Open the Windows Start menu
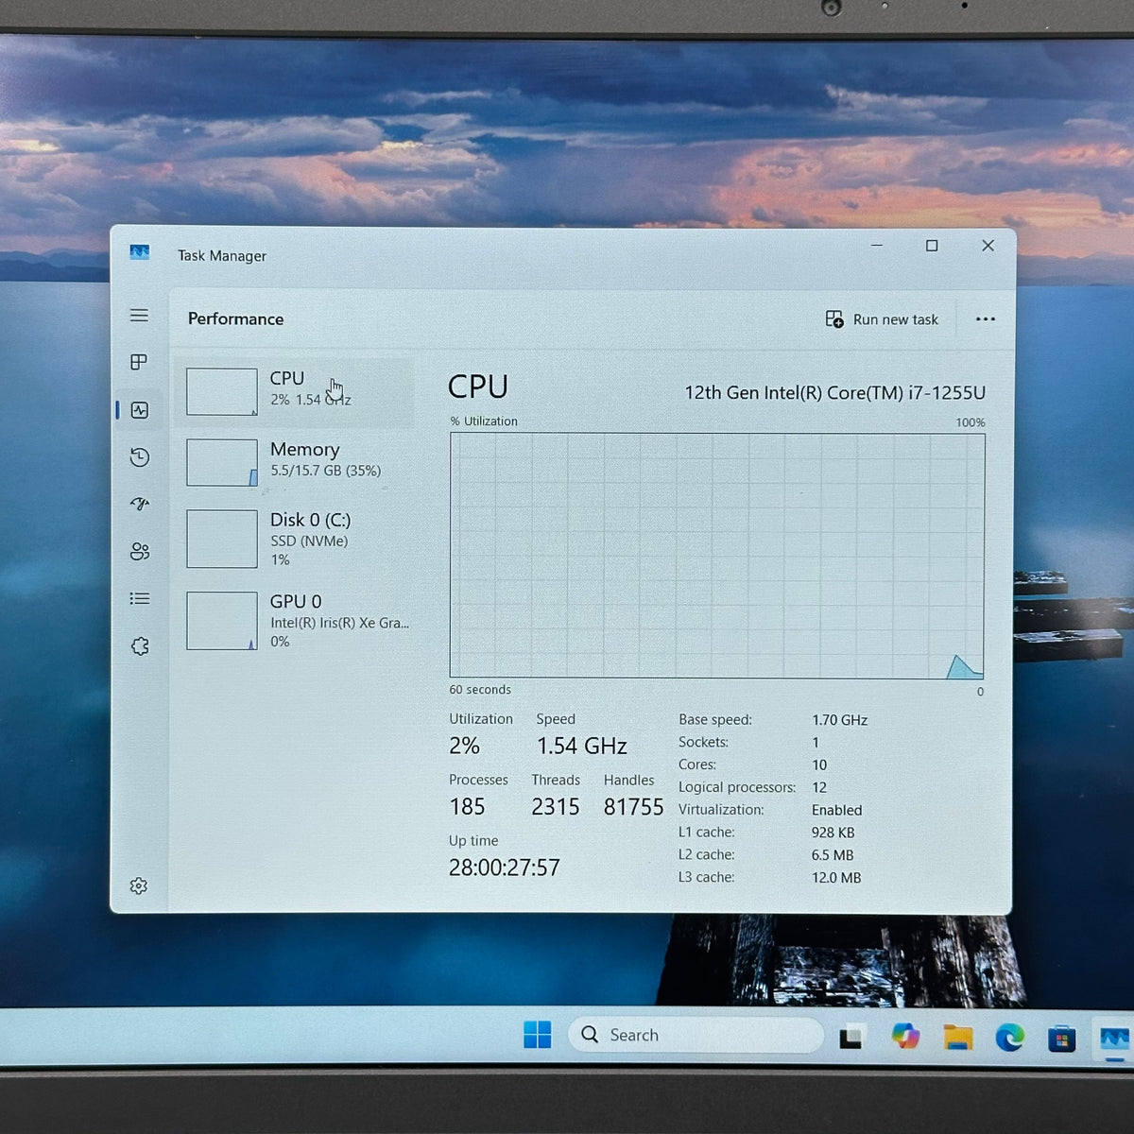 (538, 1035)
